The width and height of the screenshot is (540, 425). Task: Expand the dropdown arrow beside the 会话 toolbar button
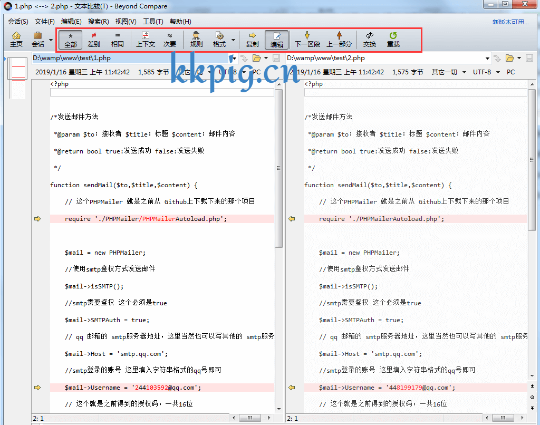pyautogui.click(x=51, y=40)
